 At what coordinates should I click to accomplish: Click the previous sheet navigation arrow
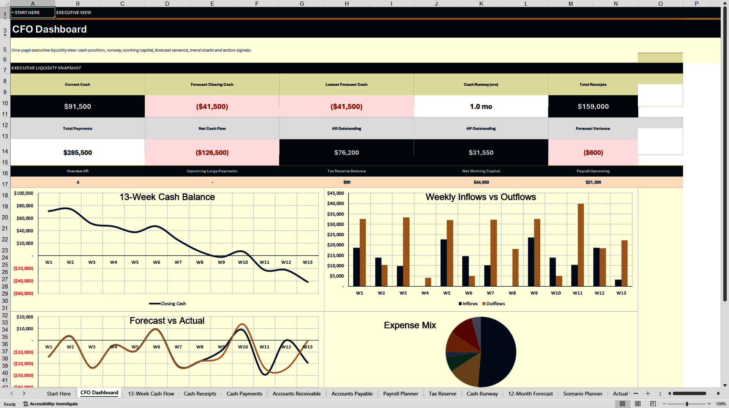tap(12, 394)
